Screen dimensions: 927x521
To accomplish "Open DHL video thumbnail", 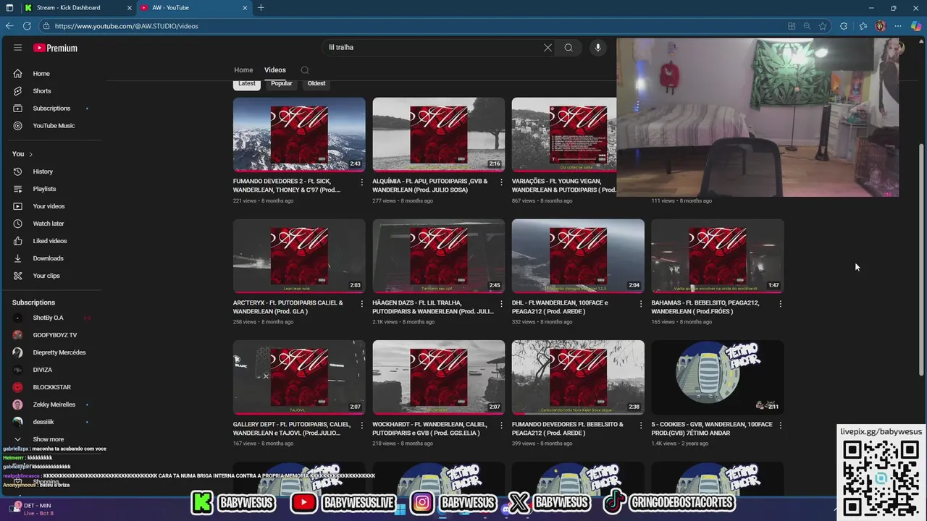I will (x=578, y=256).
